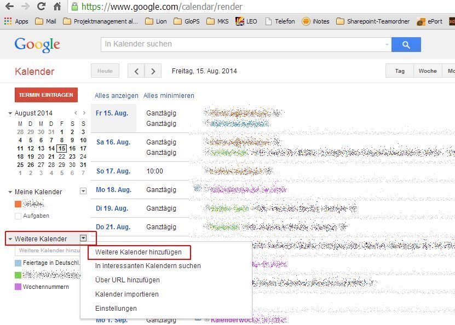Viewport: 455px width, 325px height.
Task: Collapse the August 2014 mini calendar
Action: tap(10, 113)
